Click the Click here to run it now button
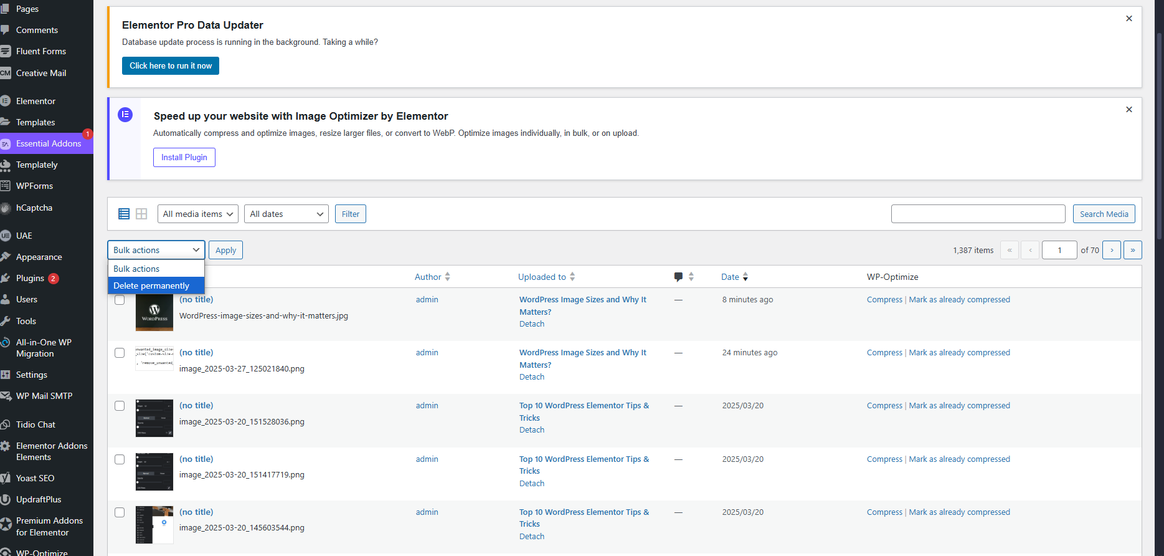Viewport: 1164px width, 556px height. point(171,65)
